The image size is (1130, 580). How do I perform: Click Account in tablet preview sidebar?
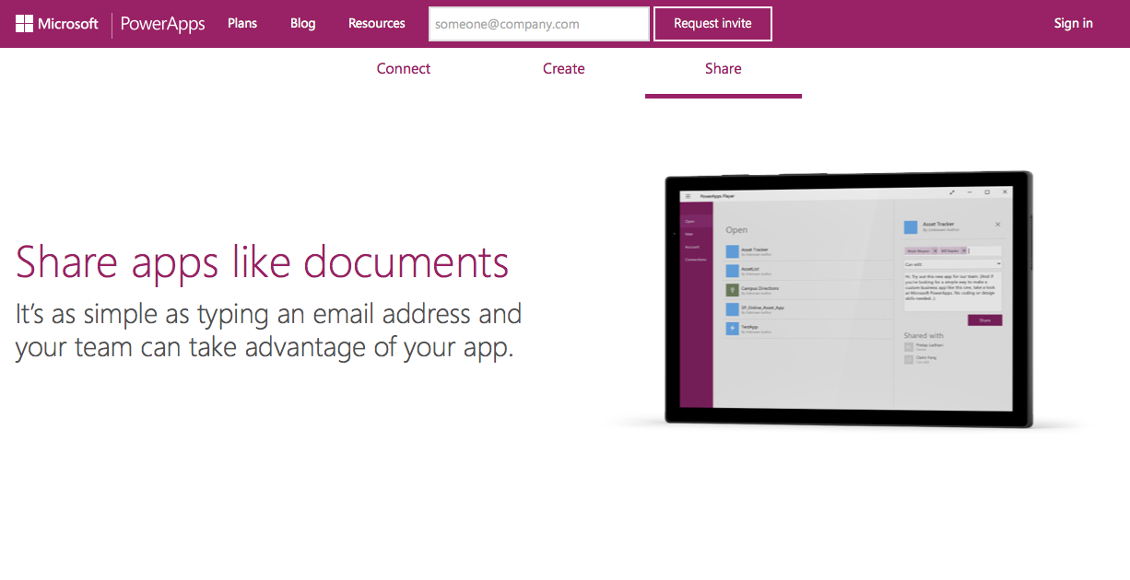coord(692,247)
